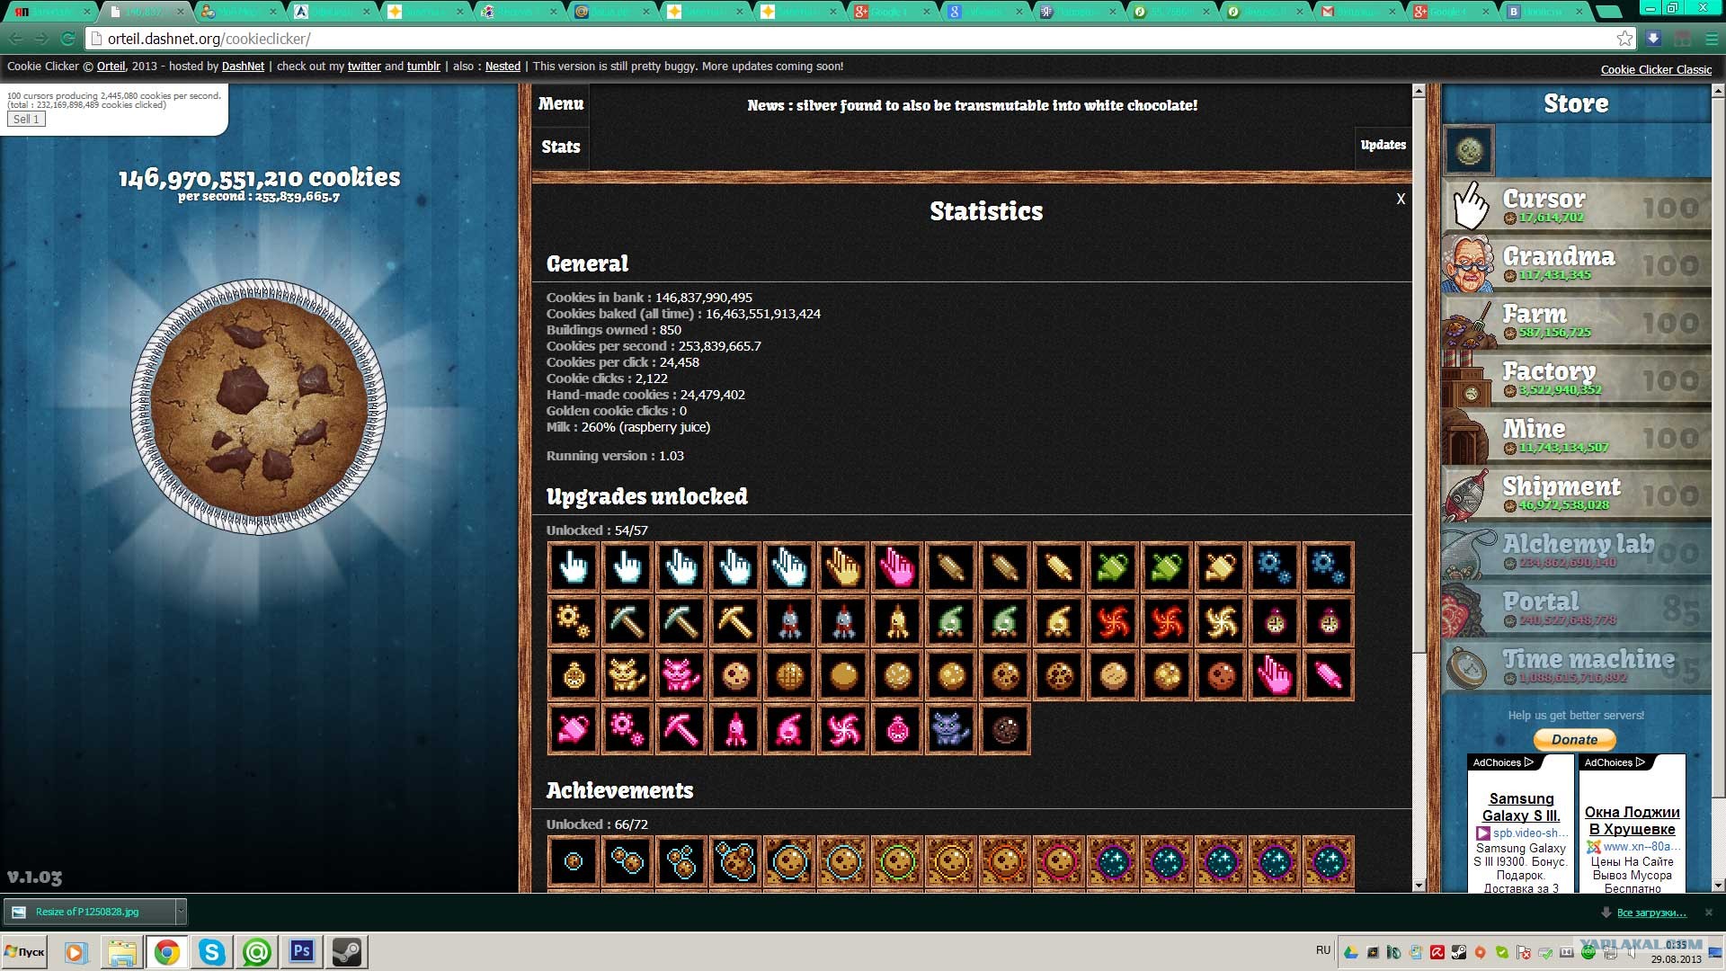Select Time machine in the Store

[x=1577, y=666]
